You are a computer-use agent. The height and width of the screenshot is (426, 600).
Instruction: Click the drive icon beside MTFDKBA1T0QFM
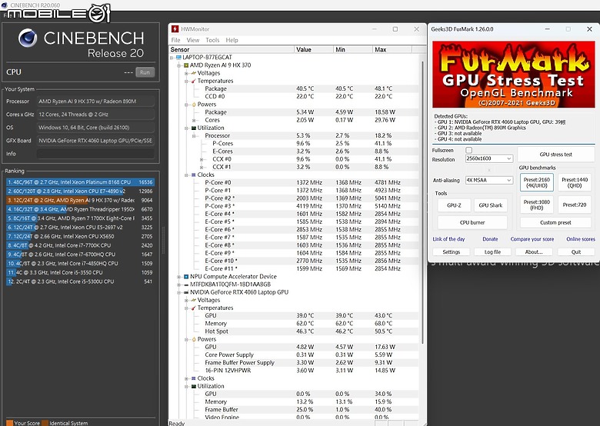tap(186, 285)
